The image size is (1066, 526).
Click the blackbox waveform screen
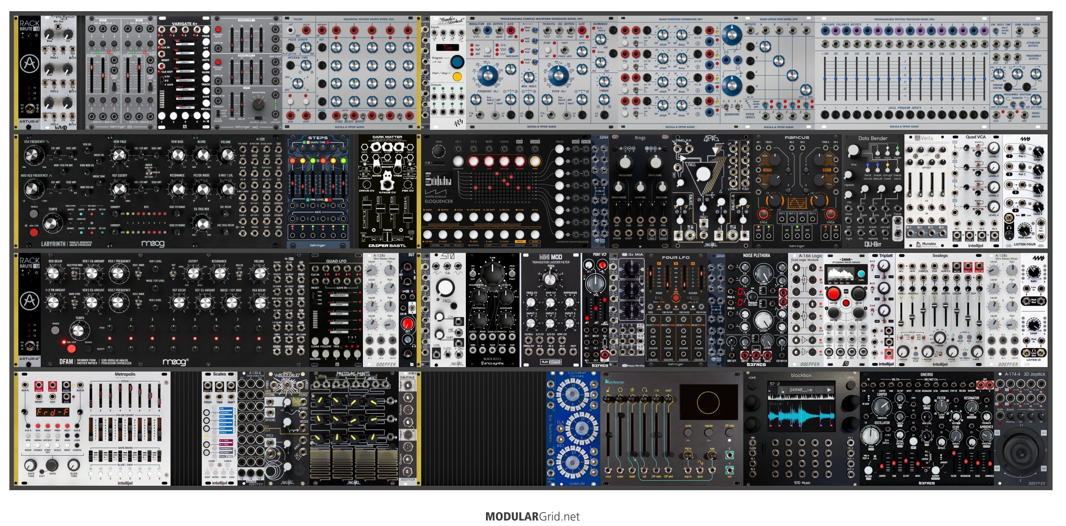tap(801, 407)
